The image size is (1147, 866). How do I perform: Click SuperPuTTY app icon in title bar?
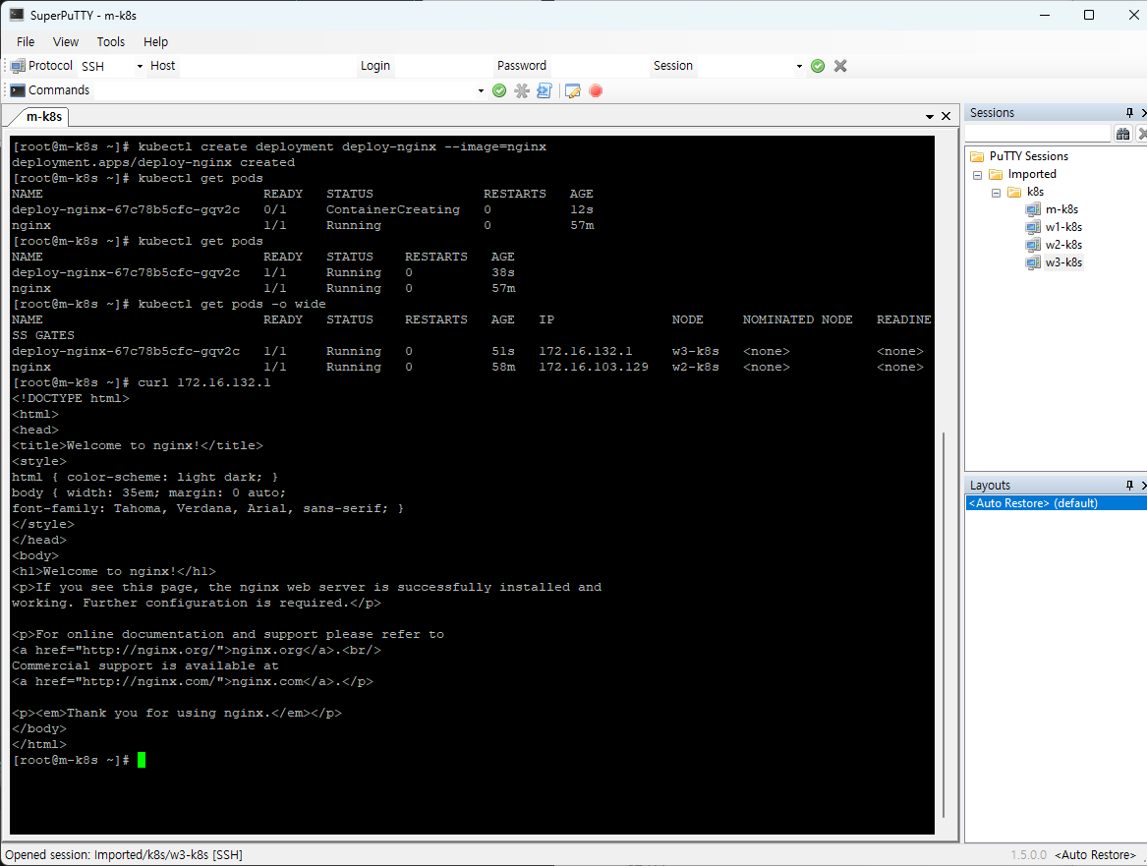16,15
